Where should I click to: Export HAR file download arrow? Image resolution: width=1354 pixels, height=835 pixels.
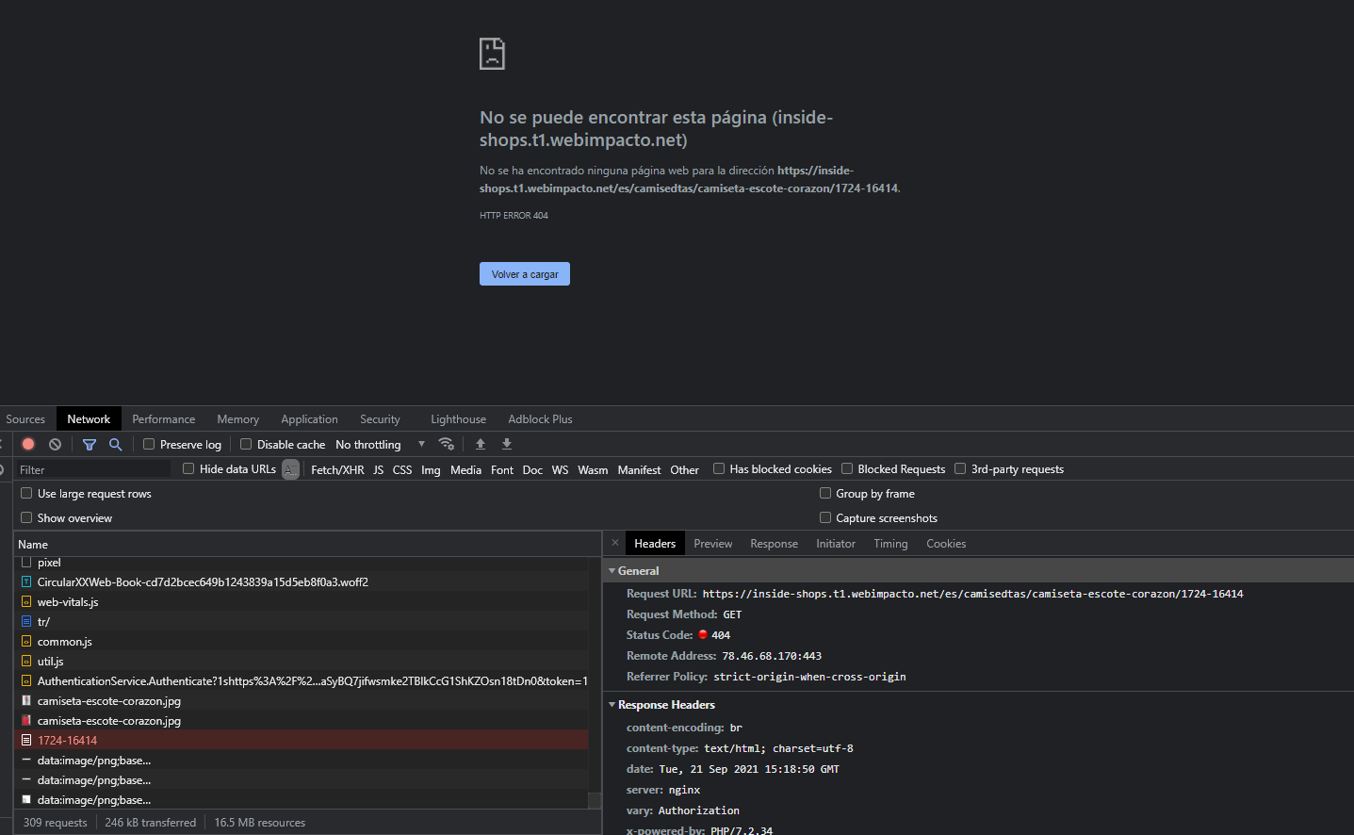pos(507,444)
